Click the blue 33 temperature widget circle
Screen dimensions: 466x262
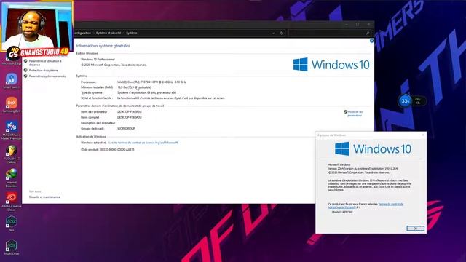(405, 101)
